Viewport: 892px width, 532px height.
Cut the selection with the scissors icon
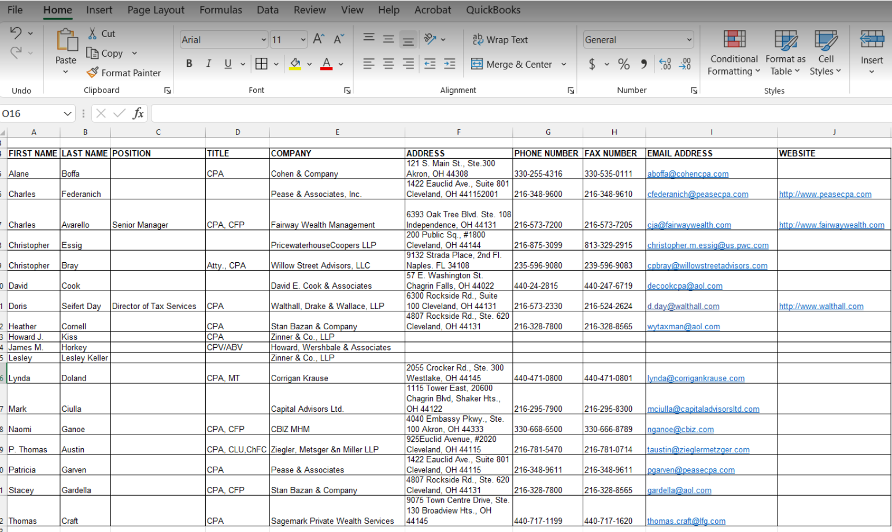pyautogui.click(x=92, y=34)
